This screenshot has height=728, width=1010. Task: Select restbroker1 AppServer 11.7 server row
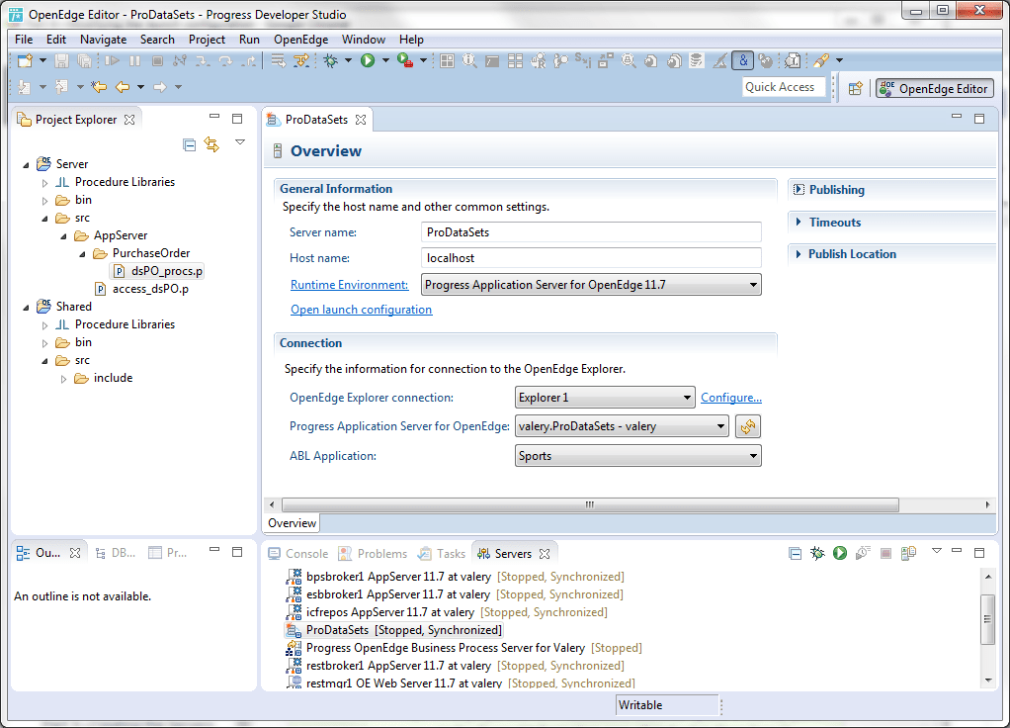point(456,666)
